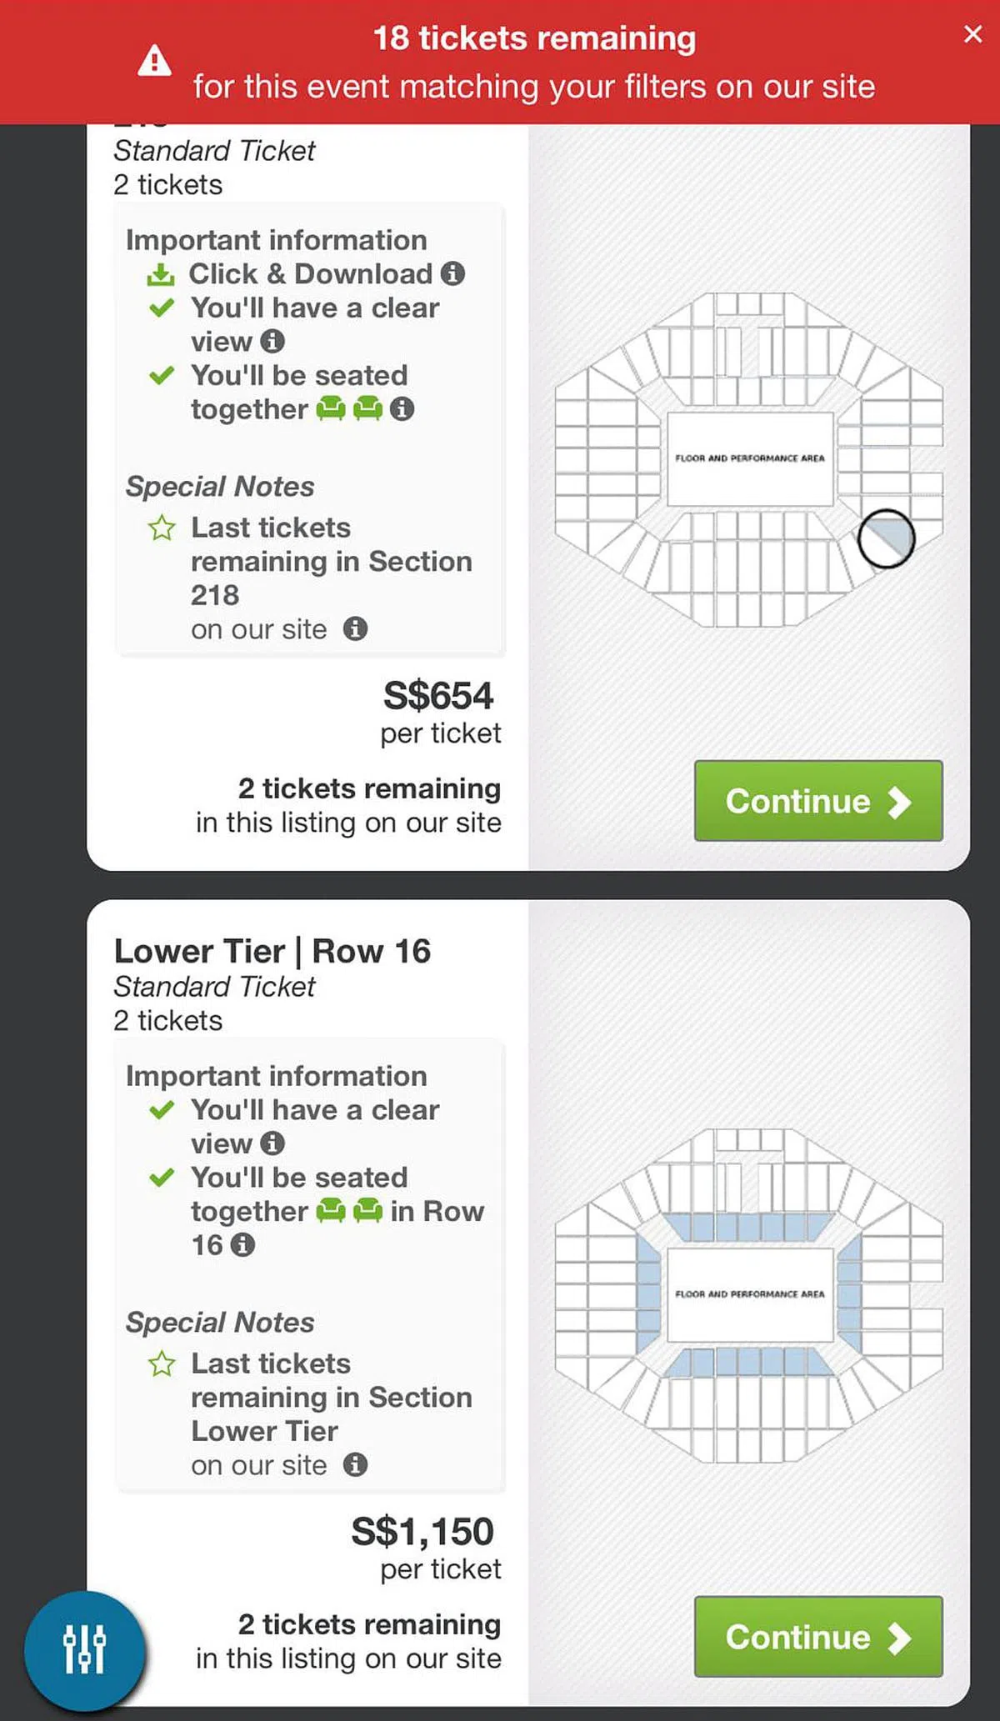Tap info icon after Row 16 text

point(242,1245)
